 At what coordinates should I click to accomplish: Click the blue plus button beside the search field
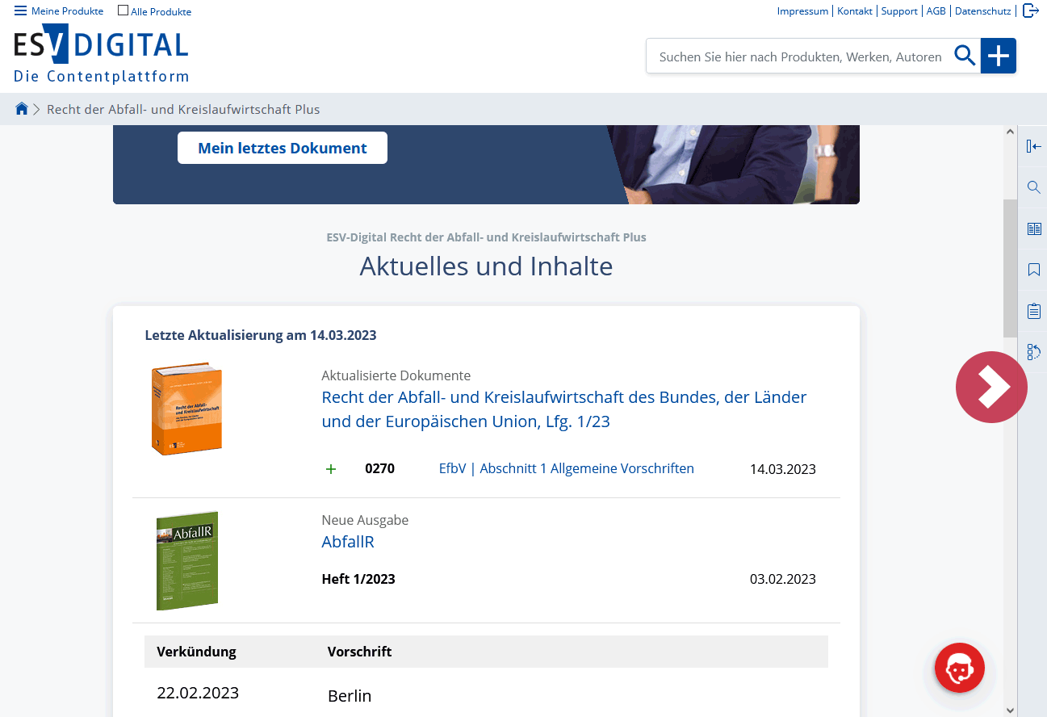pyautogui.click(x=999, y=57)
